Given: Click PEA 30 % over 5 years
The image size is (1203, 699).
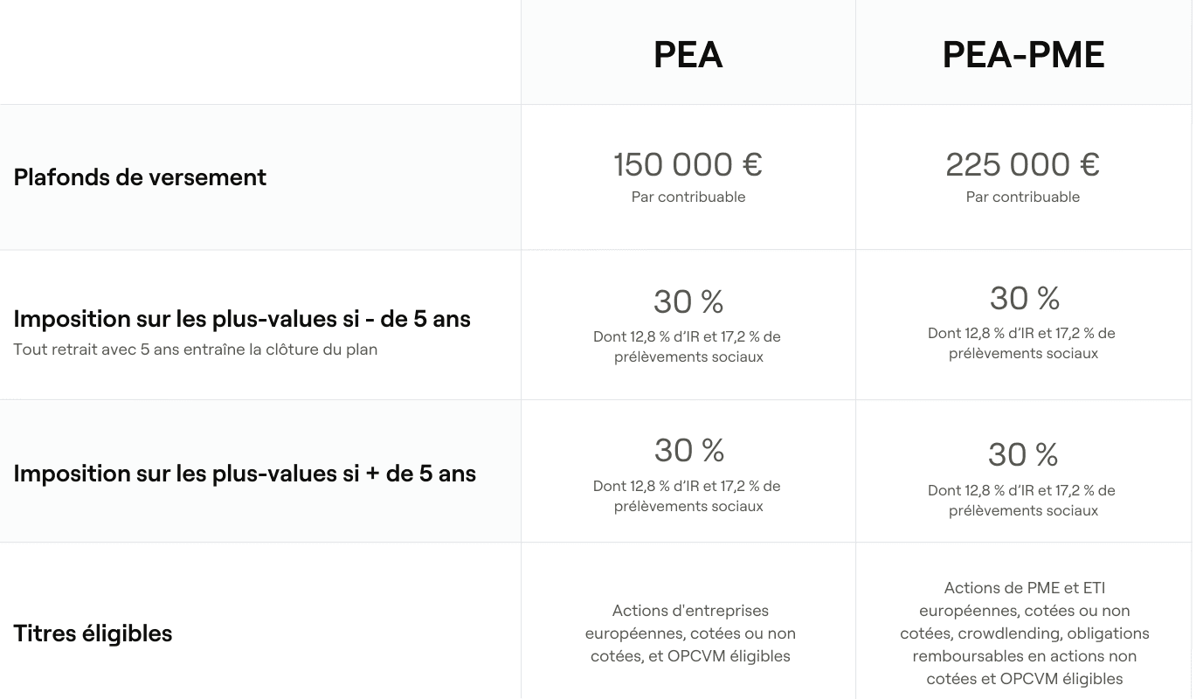Looking at the screenshot, I should pos(689,451).
